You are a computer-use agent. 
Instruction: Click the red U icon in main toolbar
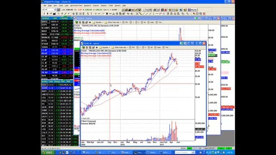tap(204, 13)
